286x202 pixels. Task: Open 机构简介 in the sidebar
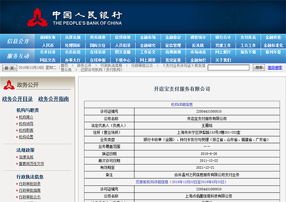[x=26, y=117]
